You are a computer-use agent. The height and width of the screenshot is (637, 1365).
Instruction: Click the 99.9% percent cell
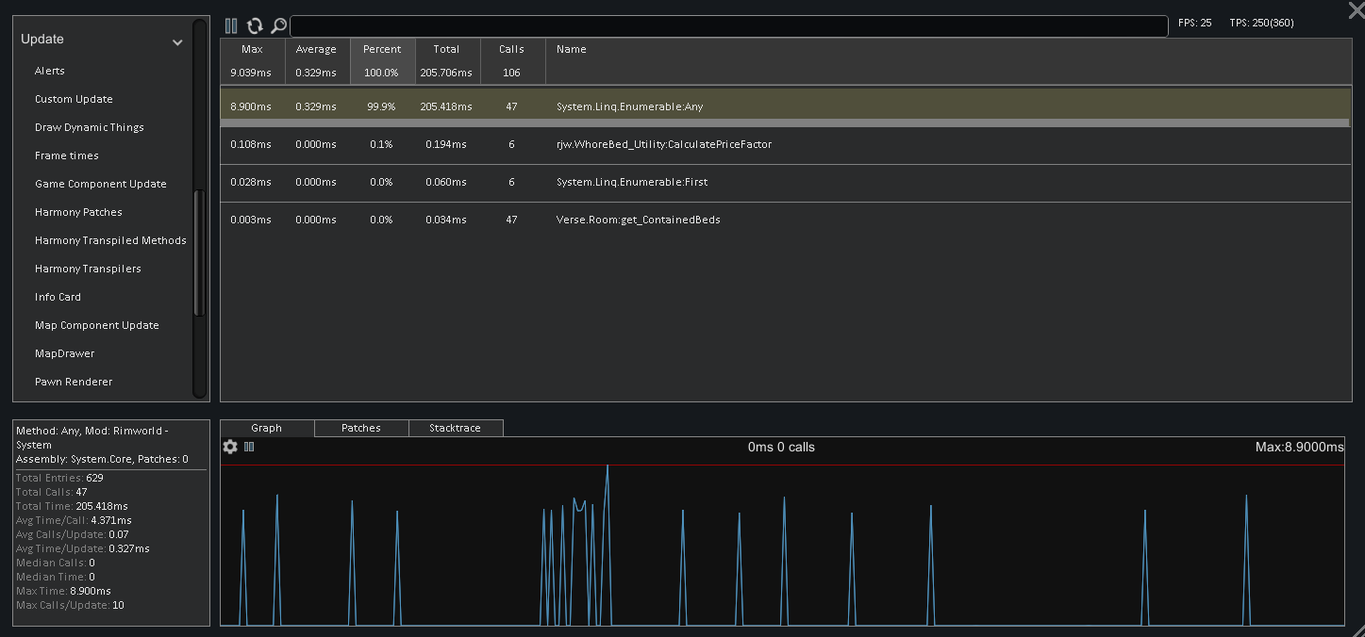[x=380, y=106]
